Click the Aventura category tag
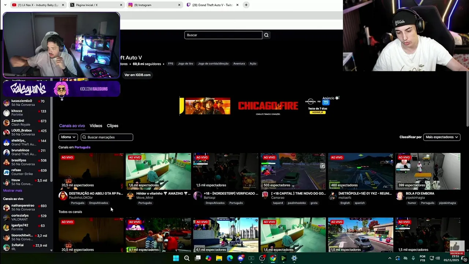The height and width of the screenshot is (264, 469). pyautogui.click(x=239, y=64)
